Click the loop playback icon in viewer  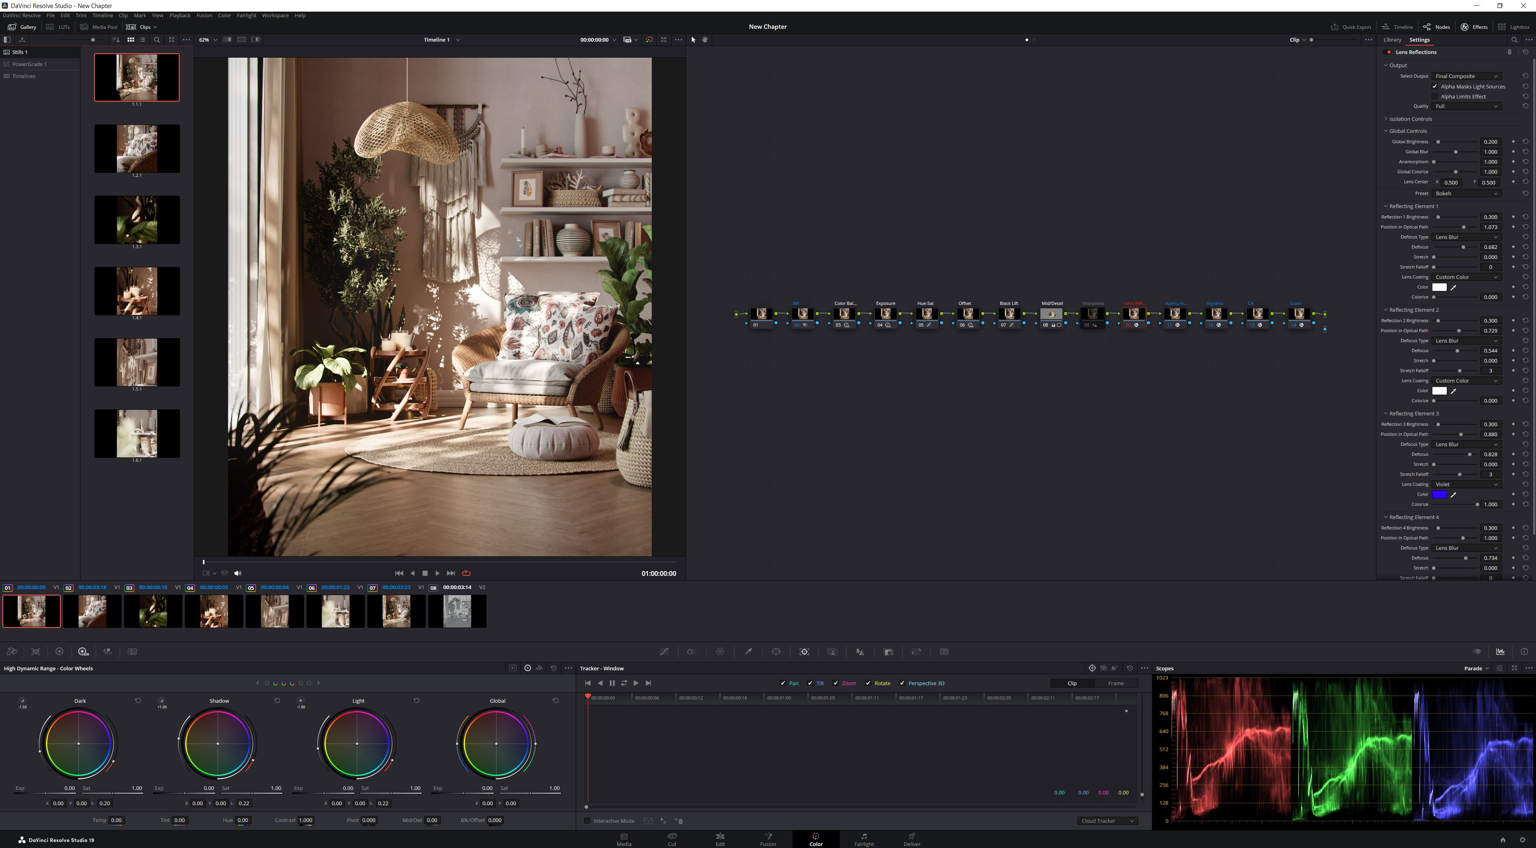pos(466,573)
